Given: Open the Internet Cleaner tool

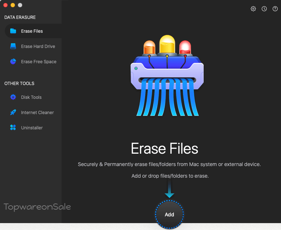Looking at the screenshot, I should click(x=38, y=112).
